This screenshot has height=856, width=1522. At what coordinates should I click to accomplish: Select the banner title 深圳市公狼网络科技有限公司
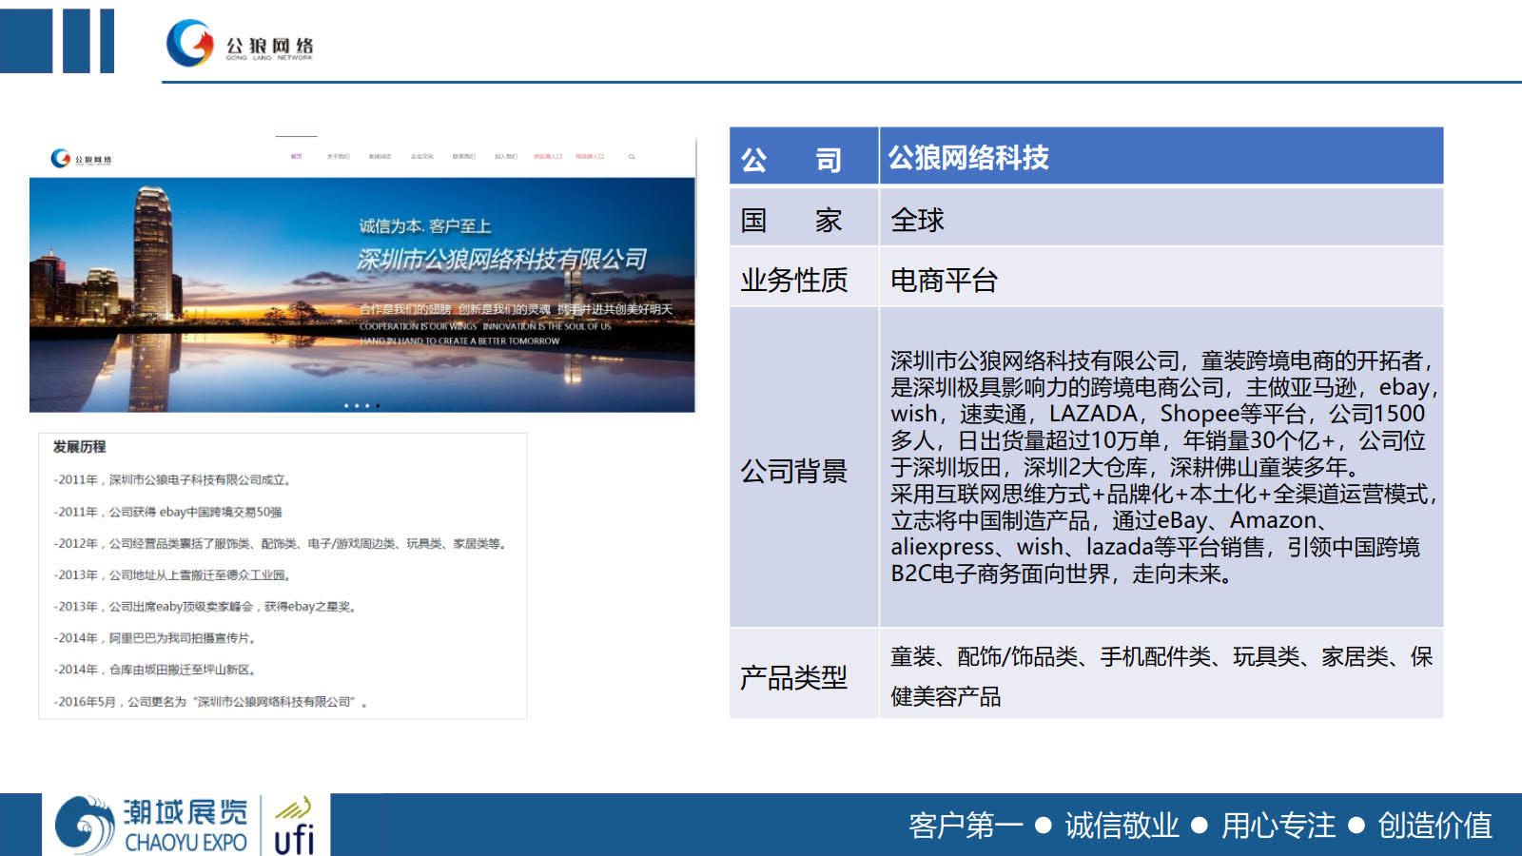(x=501, y=259)
